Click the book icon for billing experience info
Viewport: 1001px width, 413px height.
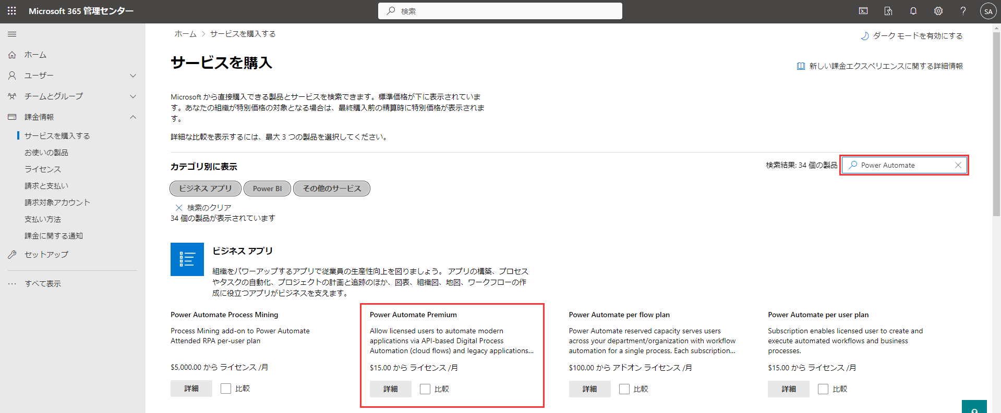pyautogui.click(x=801, y=66)
